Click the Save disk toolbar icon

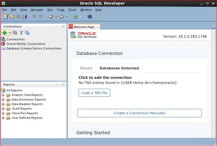click(x=18, y=17)
